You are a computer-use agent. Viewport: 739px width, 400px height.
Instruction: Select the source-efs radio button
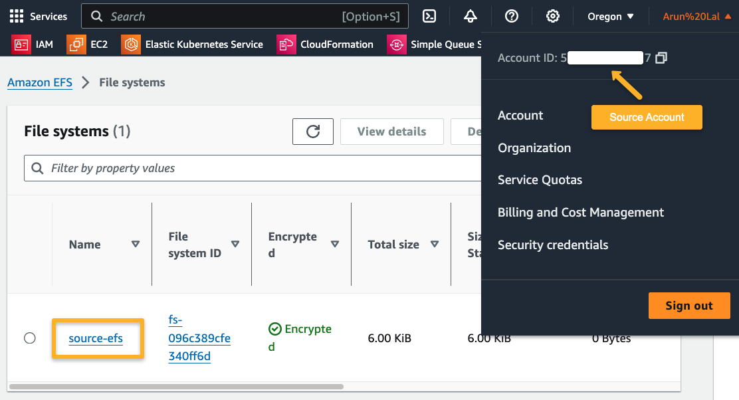pyautogui.click(x=29, y=338)
